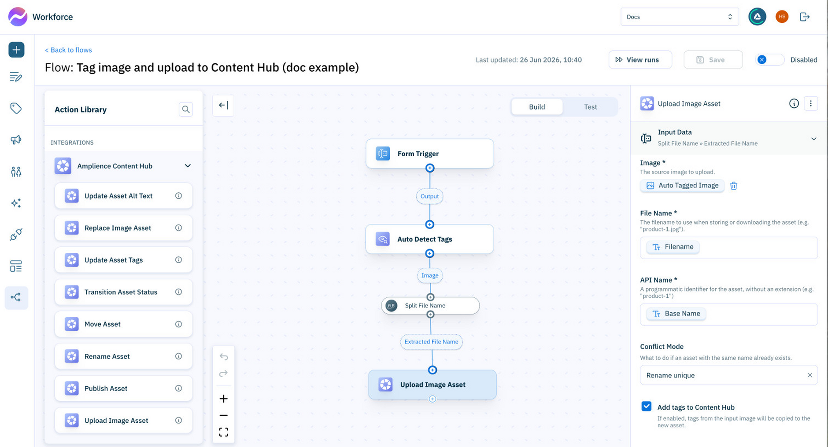The image size is (828, 447).
Task: Select the Auto Detect Tags node
Action: pos(429,239)
